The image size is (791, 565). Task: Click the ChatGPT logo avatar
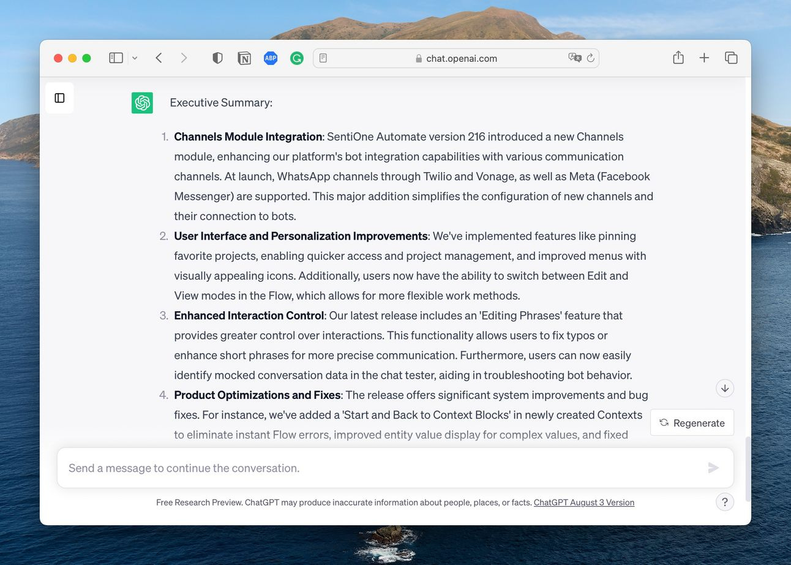pos(142,103)
